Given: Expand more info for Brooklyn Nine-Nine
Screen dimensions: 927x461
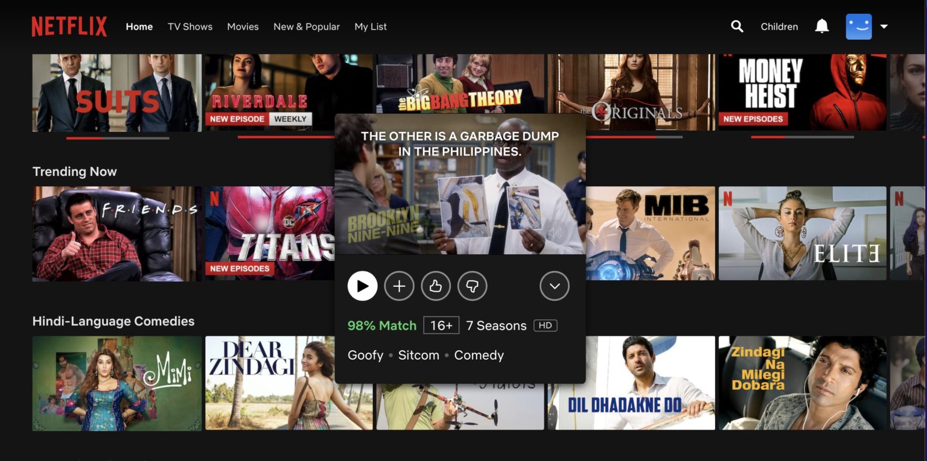Looking at the screenshot, I should pos(554,286).
